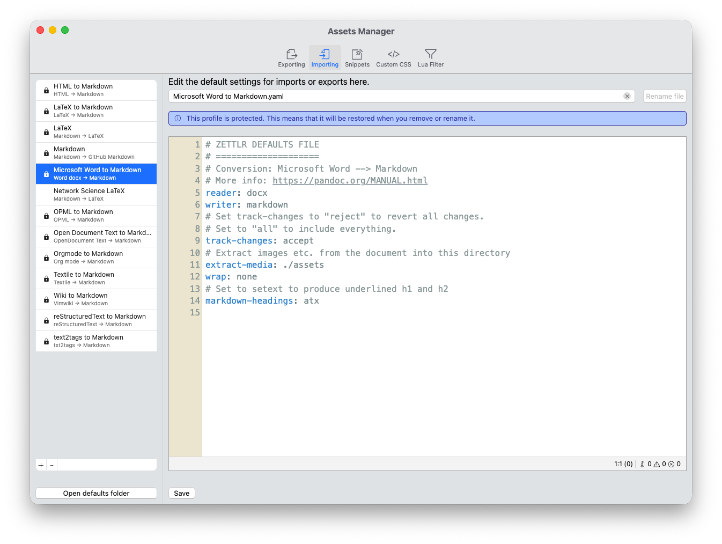Click the plus button to add profile
This screenshot has height=544, width=722.
tap(41, 465)
